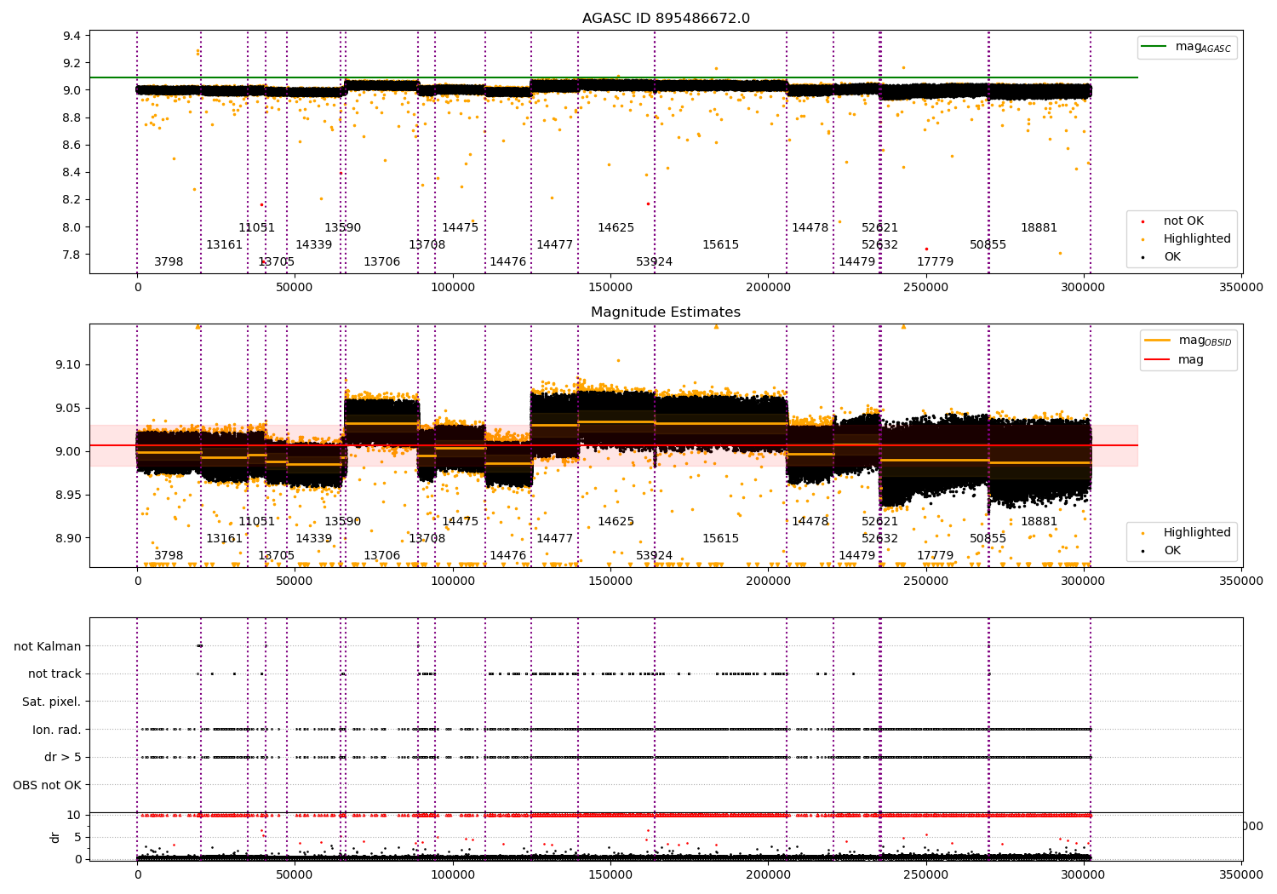Click obsid label 13705 in the Magnitude Estimates plot
The height and width of the screenshot is (894, 1277).
[x=277, y=555]
